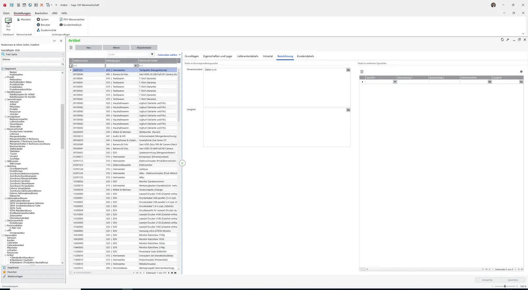Screen dimensions: 528x290
Task: Open the Mandant settings
Action: tap(24, 19)
